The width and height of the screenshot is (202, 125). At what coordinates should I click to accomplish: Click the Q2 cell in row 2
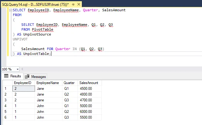point(70,94)
